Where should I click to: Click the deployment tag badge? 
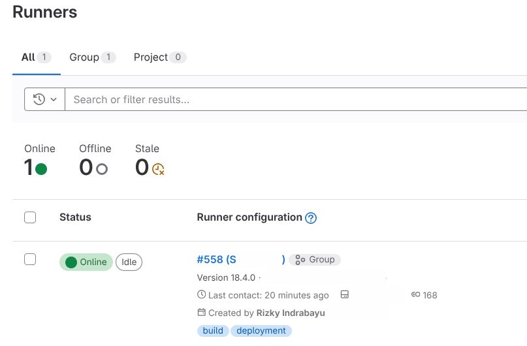[261, 331]
